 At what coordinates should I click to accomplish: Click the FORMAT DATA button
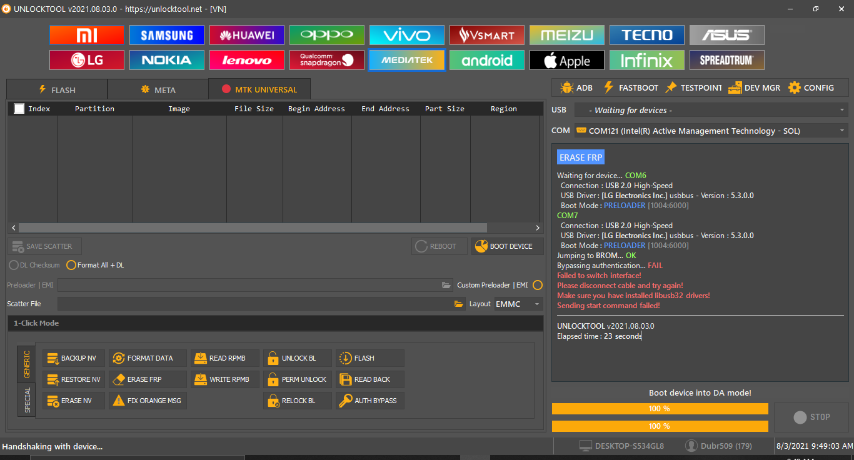tap(148, 358)
